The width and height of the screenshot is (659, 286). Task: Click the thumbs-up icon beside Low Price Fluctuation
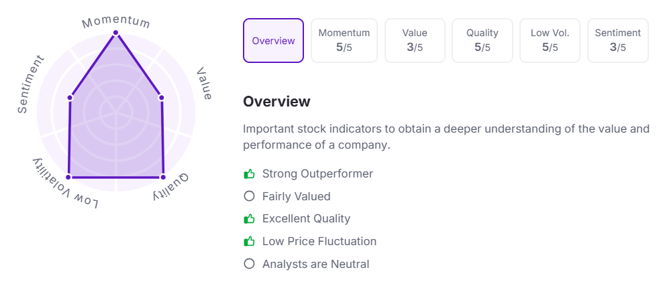click(x=250, y=242)
